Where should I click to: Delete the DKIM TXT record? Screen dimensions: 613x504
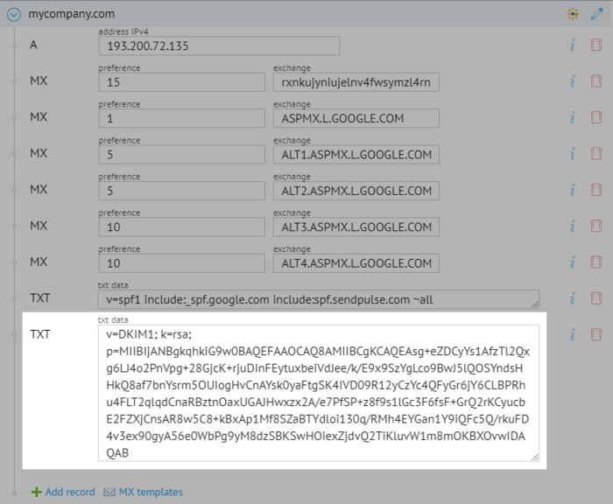[596, 334]
